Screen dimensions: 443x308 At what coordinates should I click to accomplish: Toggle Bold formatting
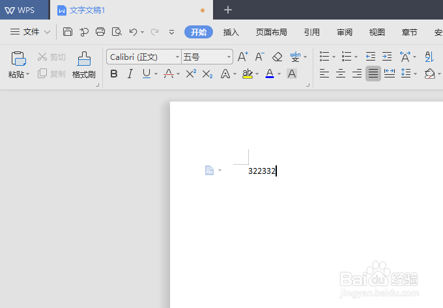pos(114,74)
